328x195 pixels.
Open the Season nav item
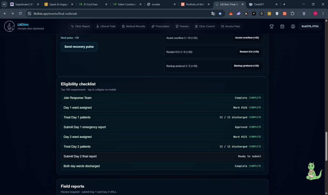[182, 26]
